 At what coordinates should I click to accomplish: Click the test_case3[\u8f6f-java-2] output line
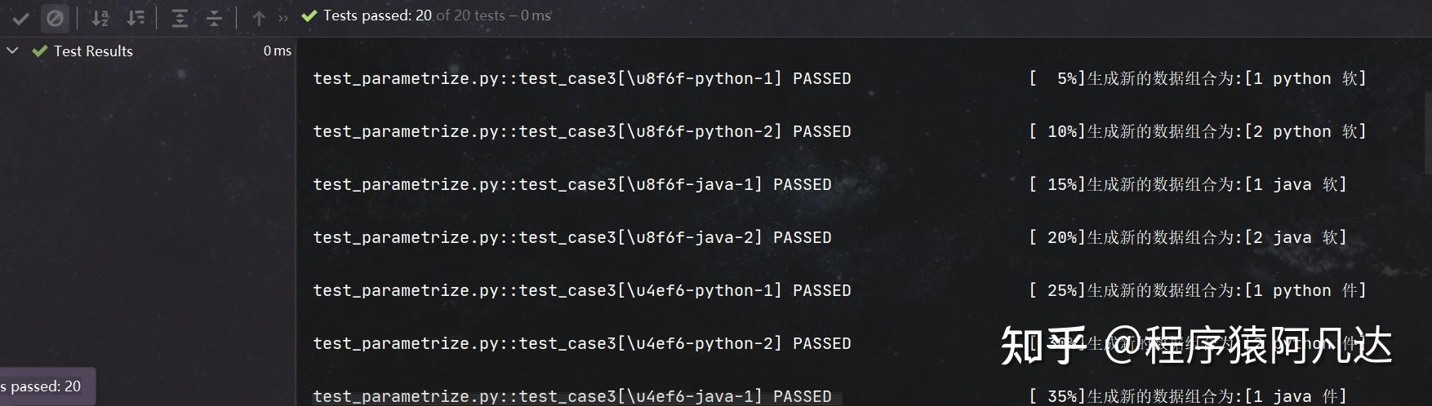[571, 237]
